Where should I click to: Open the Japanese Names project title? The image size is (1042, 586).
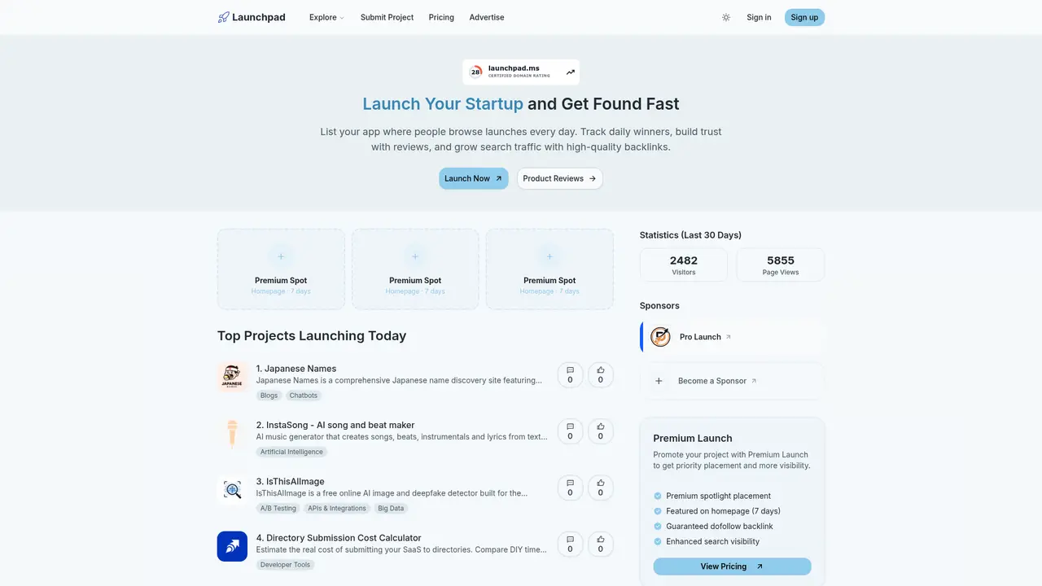pos(296,369)
